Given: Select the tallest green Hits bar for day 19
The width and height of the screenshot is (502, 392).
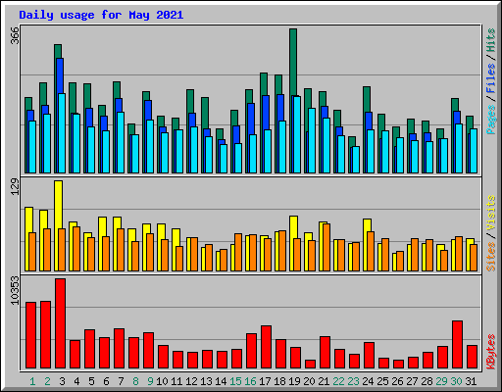Looking at the screenshot, I should [293, 62].
